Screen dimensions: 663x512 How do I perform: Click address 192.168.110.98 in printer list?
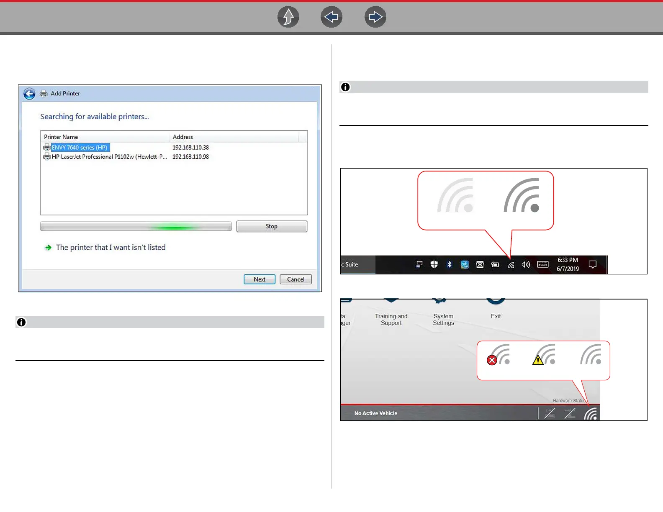tap(190, 157)
